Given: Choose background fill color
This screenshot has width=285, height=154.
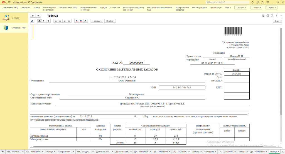Looking at the screenshot, I should (81, 21).
